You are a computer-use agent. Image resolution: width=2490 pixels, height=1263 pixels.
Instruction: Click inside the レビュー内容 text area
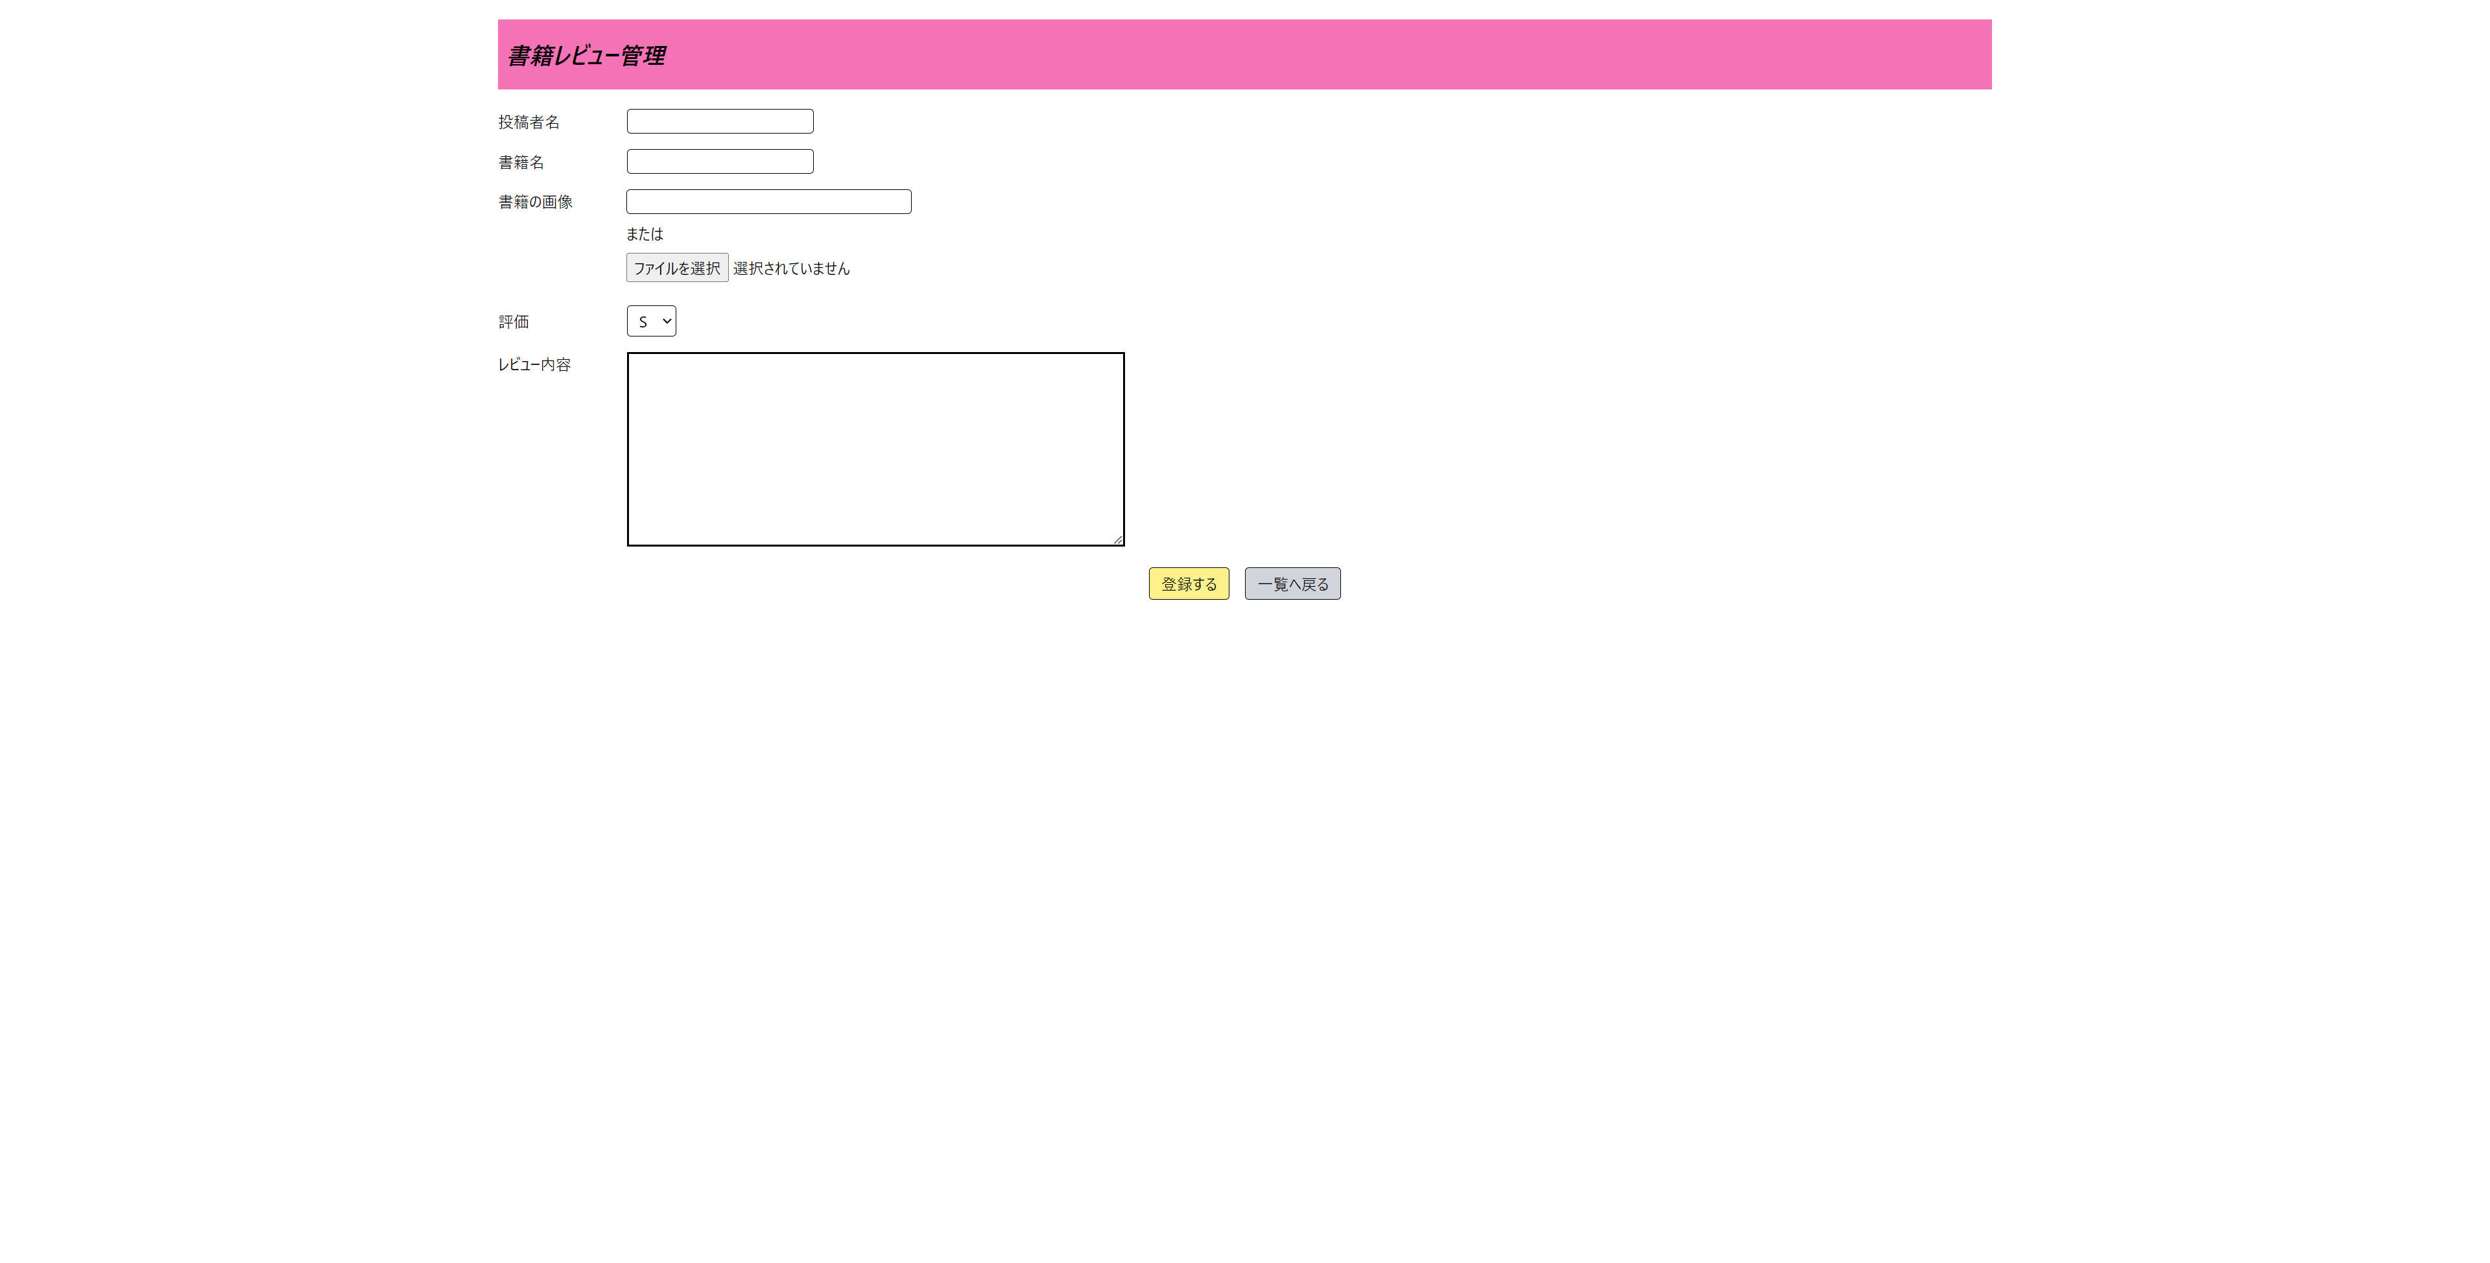(x=875, y=449)
